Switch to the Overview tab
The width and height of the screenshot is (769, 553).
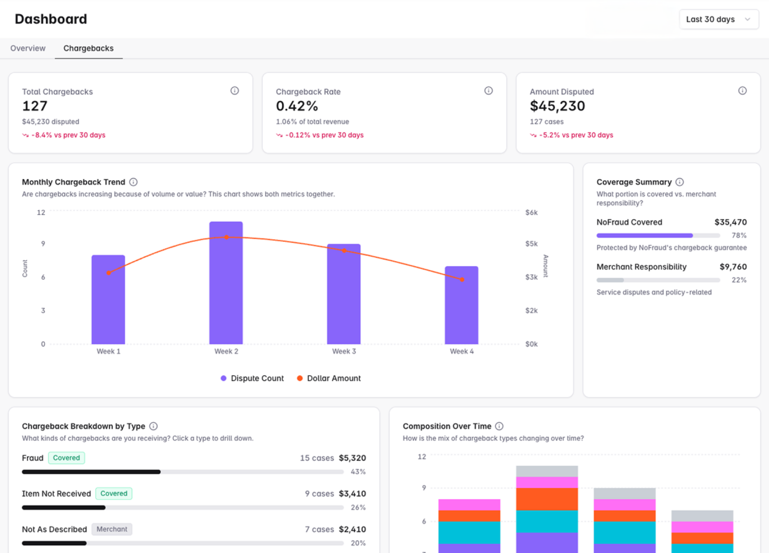pos(28,48)
